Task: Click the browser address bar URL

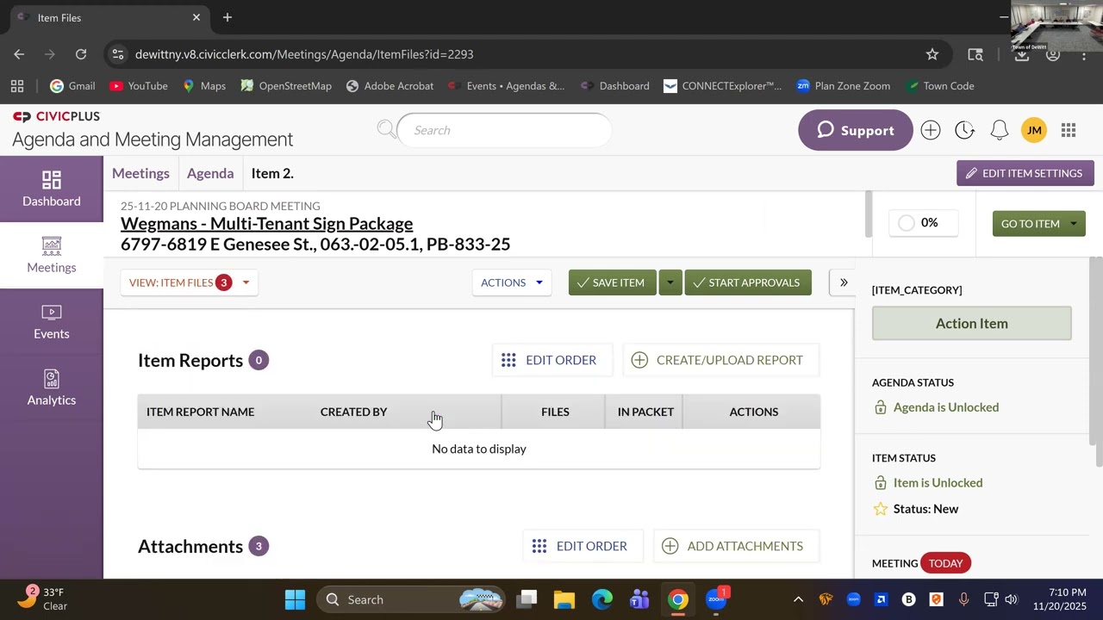Action: pos(304,54)
